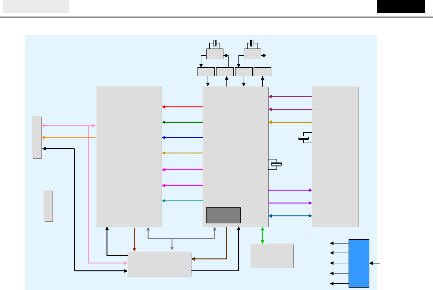Click crystal symbol attached to right large block
The height and width of the screenshot is (290, 433).
pos(304,137)
